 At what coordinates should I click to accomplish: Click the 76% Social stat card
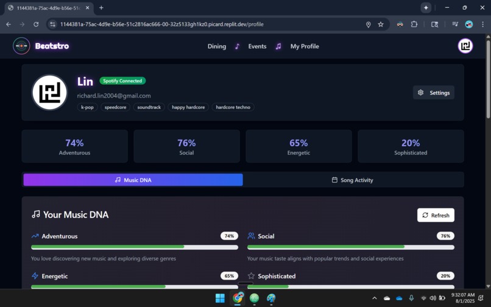click(186, 146)
